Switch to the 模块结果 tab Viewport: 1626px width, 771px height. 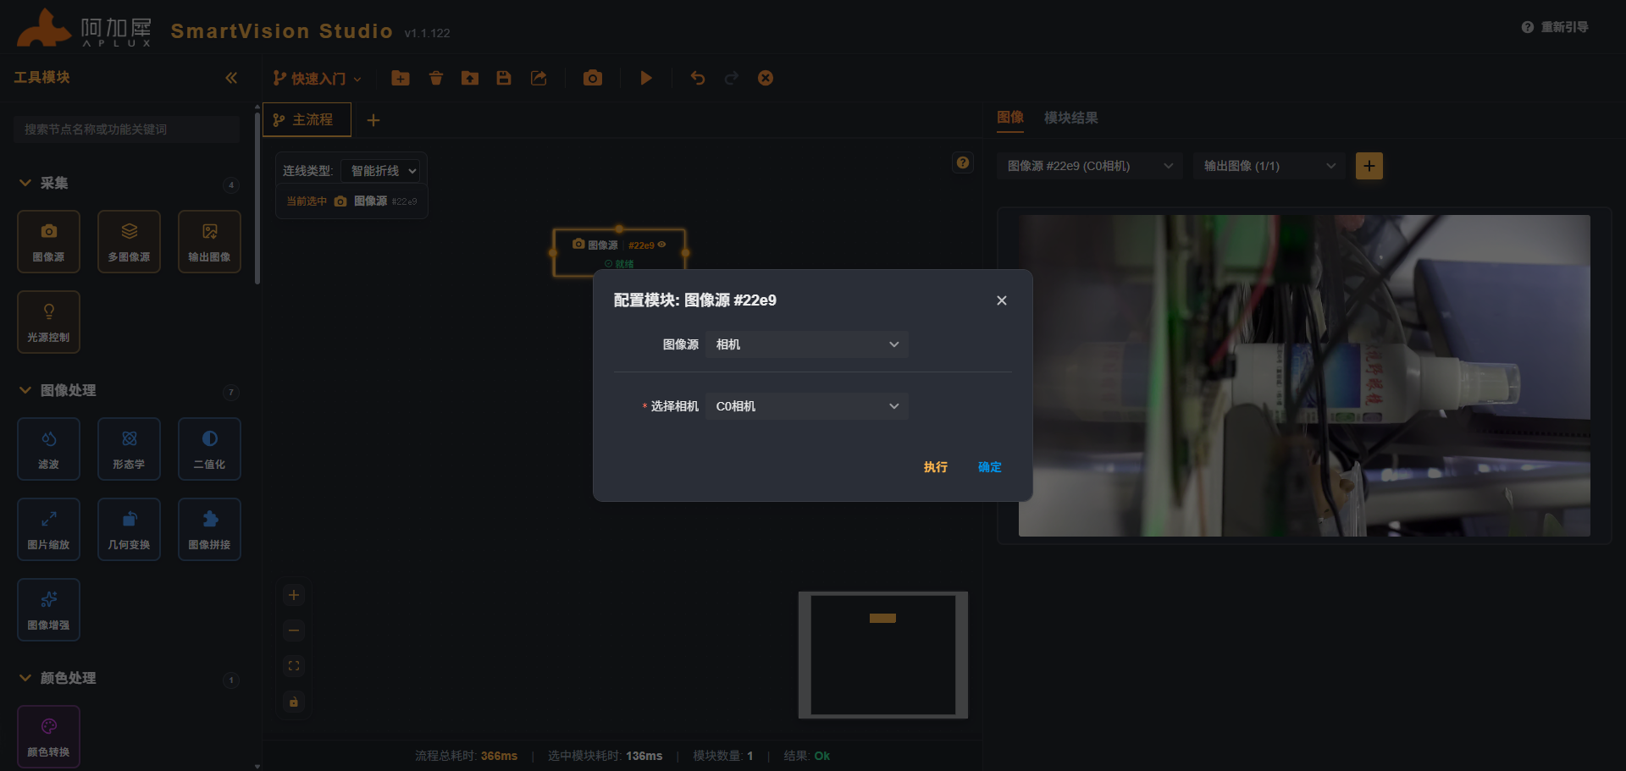coord(1070,118)
